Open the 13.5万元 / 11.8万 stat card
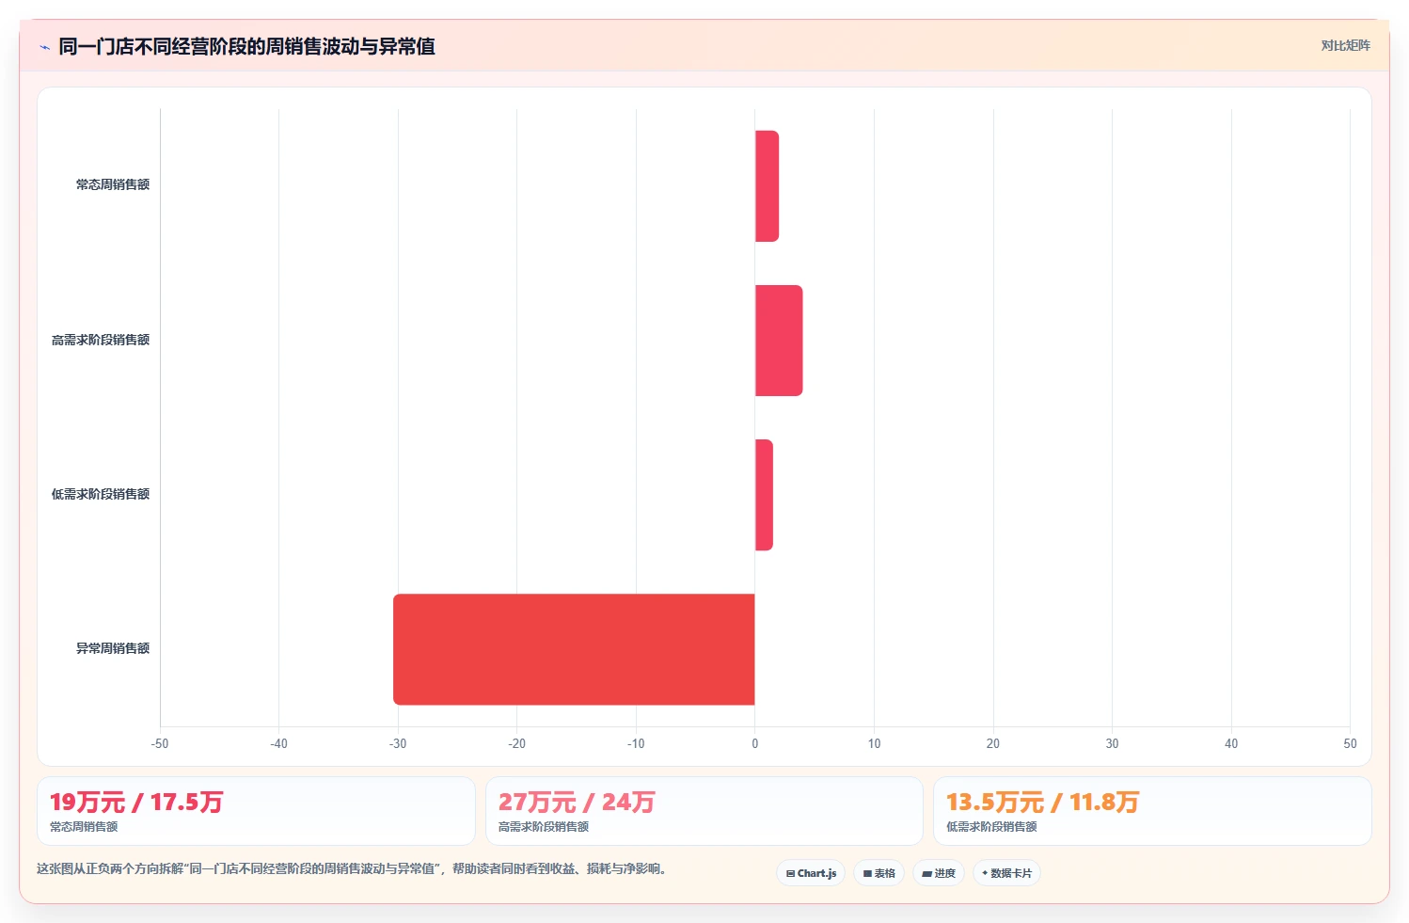The width and height of the screenshot is (1409, 923). tap(1152, 811)
